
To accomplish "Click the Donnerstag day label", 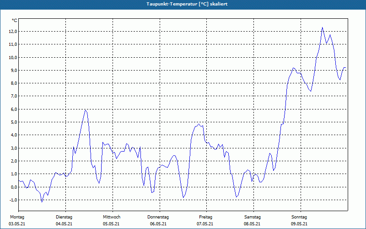I will click(x=158, y=217).
